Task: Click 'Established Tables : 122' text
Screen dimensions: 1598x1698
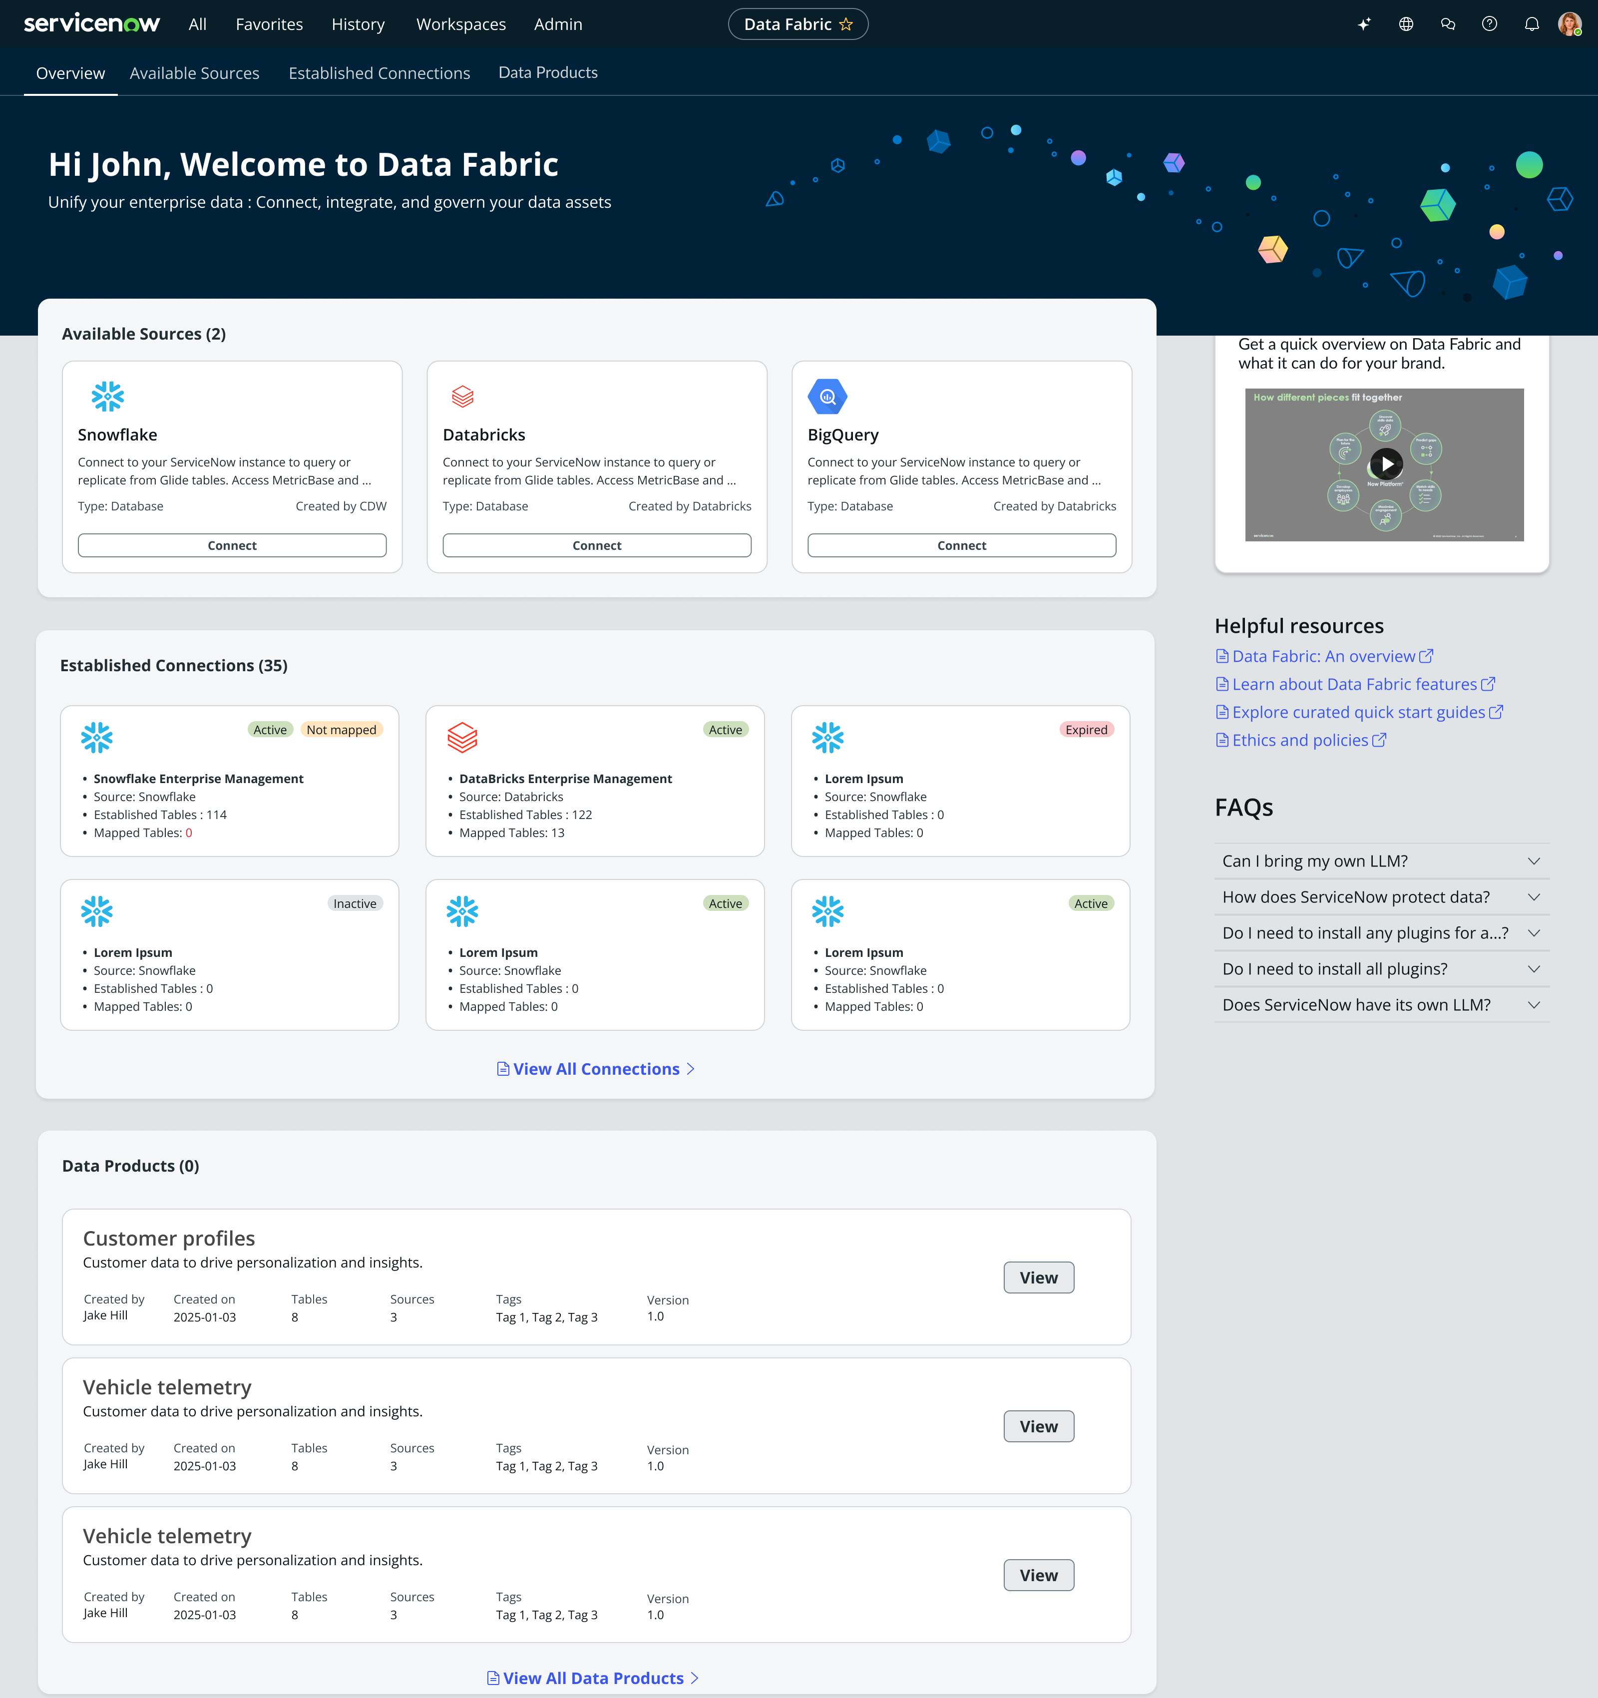Action: [525, 815]
